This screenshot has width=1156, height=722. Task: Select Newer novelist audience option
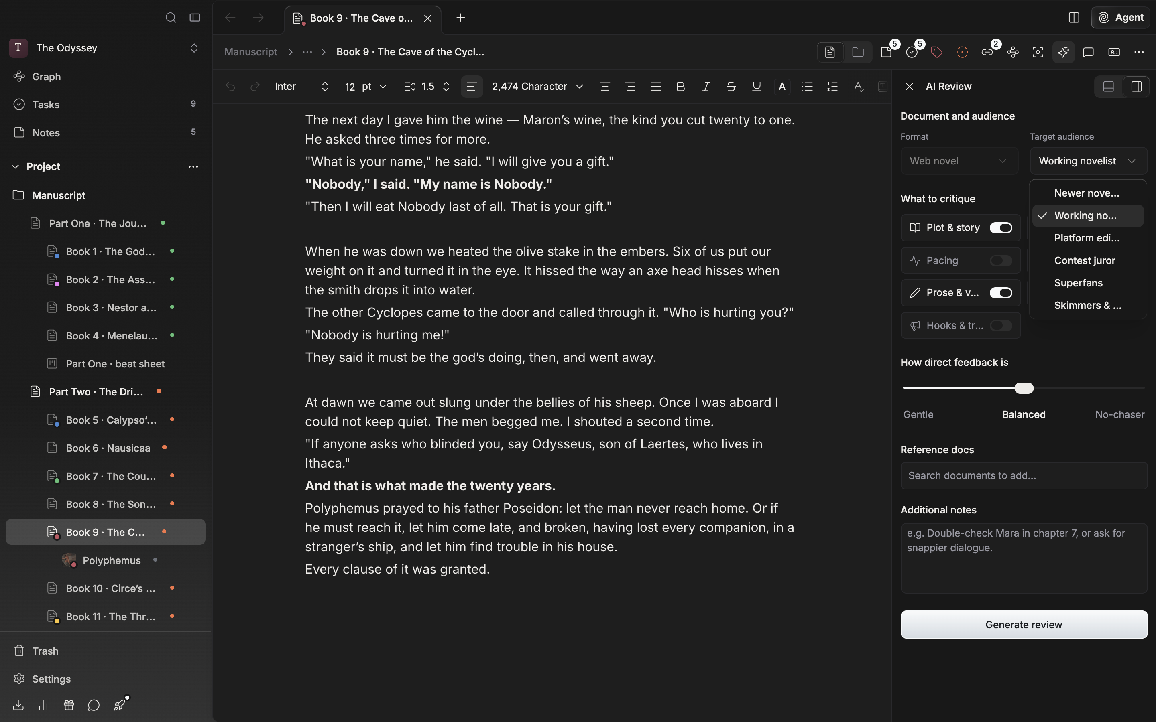[1088, 193]
